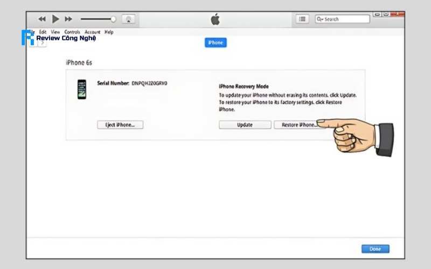Click the iPhone Recovery Mode heading
Screen dimensions: 431x269
244,86
